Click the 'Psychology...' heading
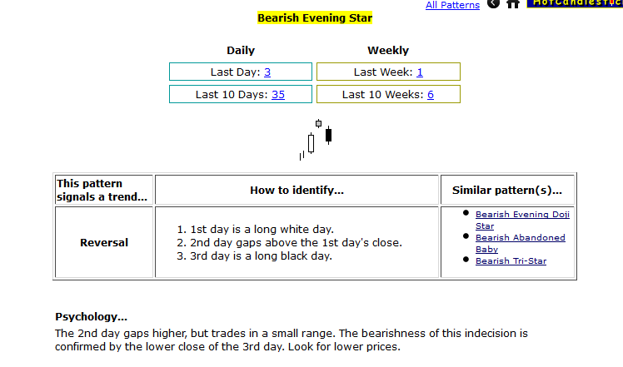Viewport: 623px width, 367px height. (91, 317)
